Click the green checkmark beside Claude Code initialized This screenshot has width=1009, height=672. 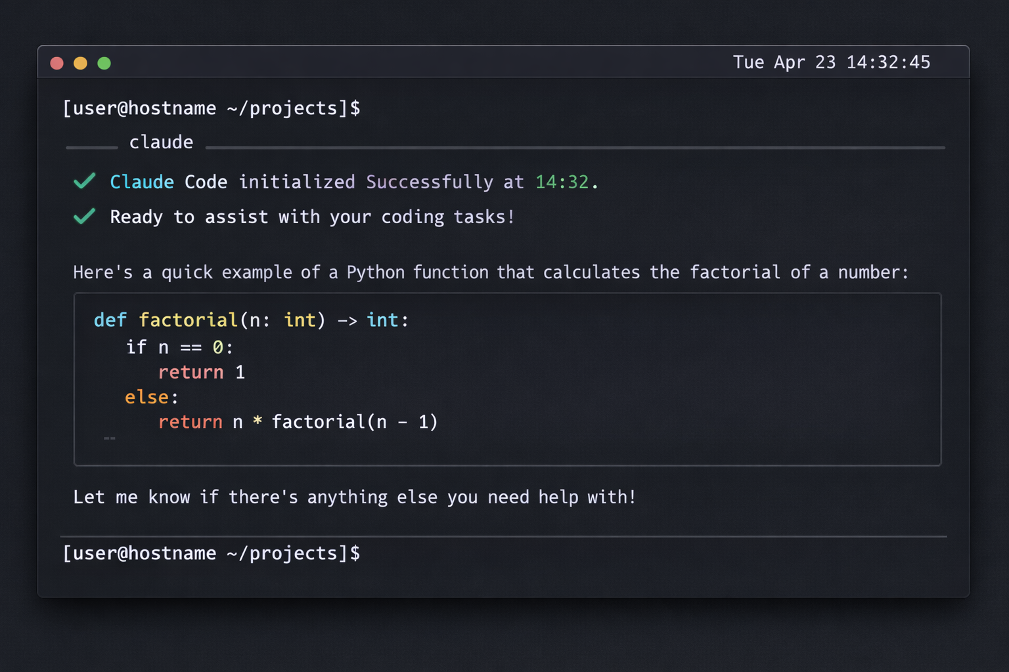point(85,182)
